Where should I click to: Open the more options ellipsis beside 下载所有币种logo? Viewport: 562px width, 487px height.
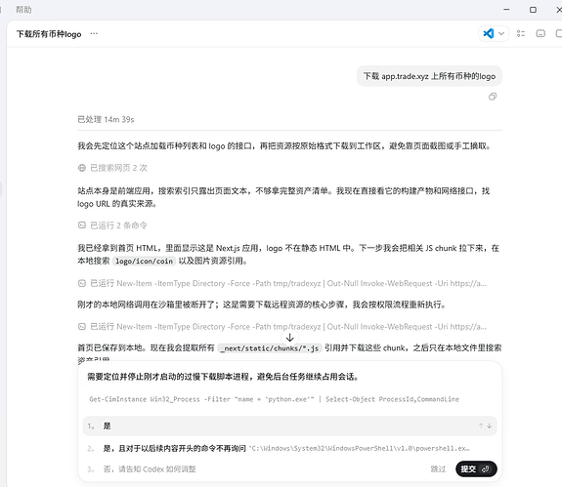[94, 33]
